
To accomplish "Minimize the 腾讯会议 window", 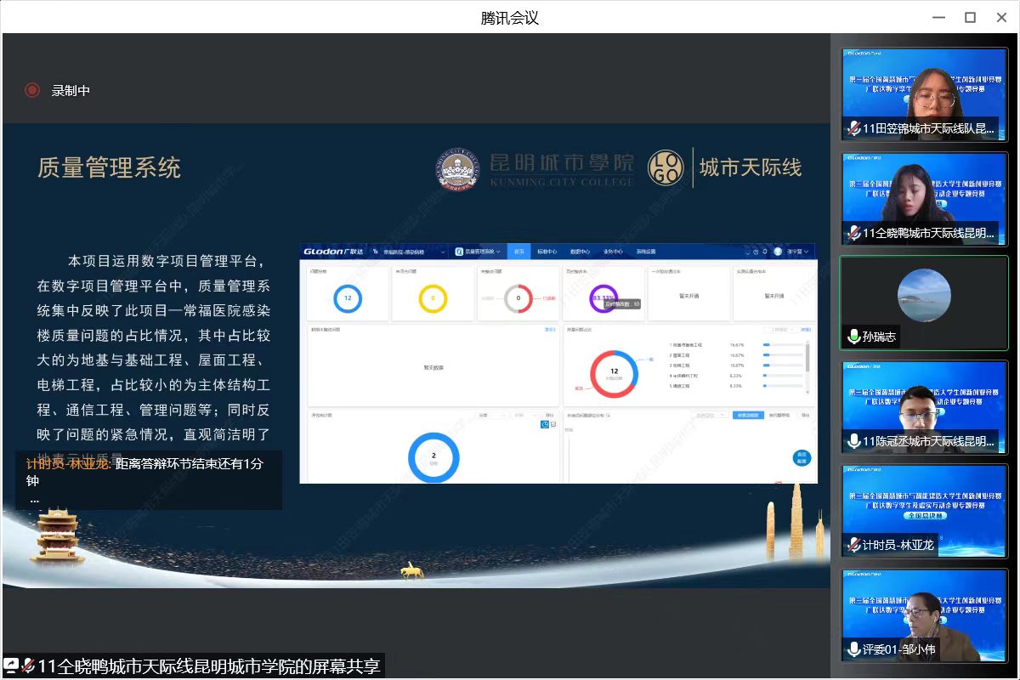I will [x=938, y=17].
